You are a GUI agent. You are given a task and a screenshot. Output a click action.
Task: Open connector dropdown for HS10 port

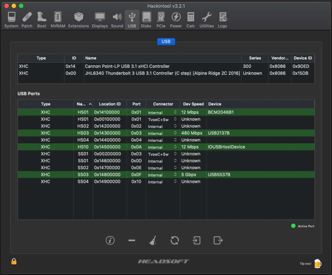coord(163,147)
